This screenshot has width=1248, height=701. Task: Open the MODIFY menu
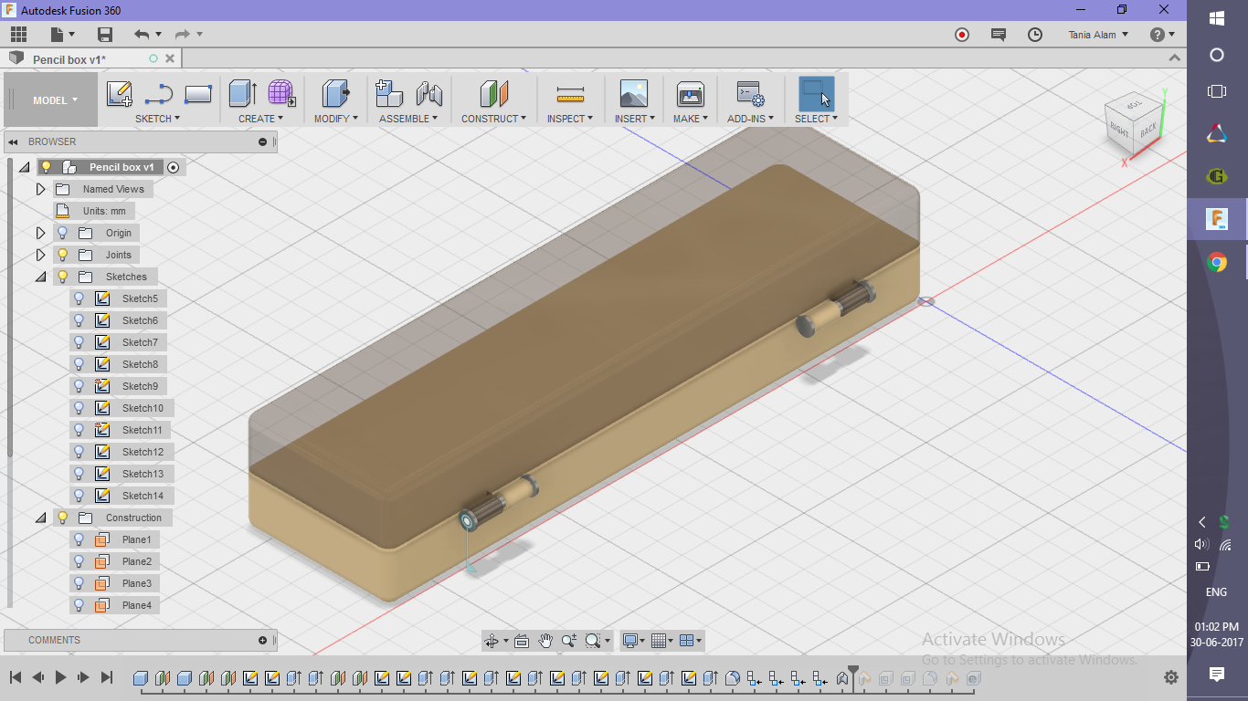[x=336, y=119]
